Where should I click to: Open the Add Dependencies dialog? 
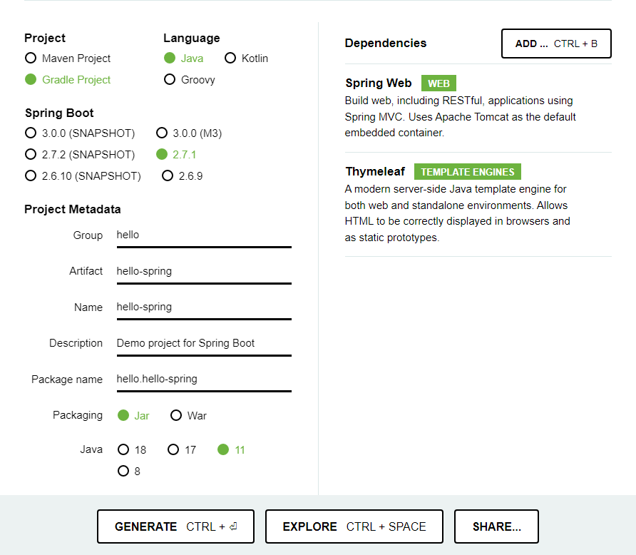click(x=556, y=44)
